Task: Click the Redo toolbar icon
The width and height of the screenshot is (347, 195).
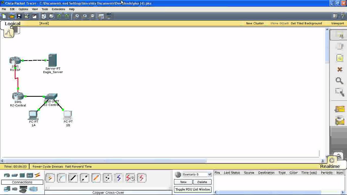Action: click(x=67, y=16)
